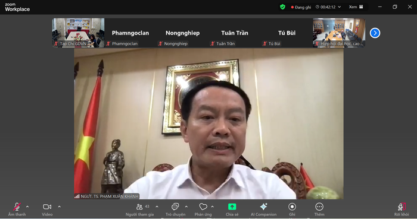Click the green encryption shield icon

(282, 7)
